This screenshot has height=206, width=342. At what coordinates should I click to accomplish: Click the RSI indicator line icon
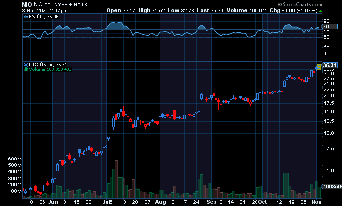[26, 17]
